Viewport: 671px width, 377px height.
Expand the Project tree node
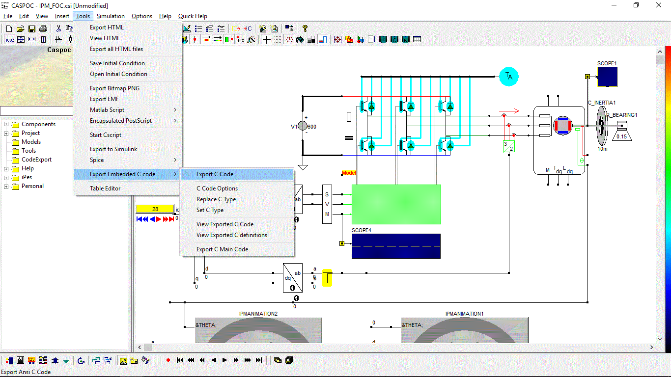(x=6, y=133)
